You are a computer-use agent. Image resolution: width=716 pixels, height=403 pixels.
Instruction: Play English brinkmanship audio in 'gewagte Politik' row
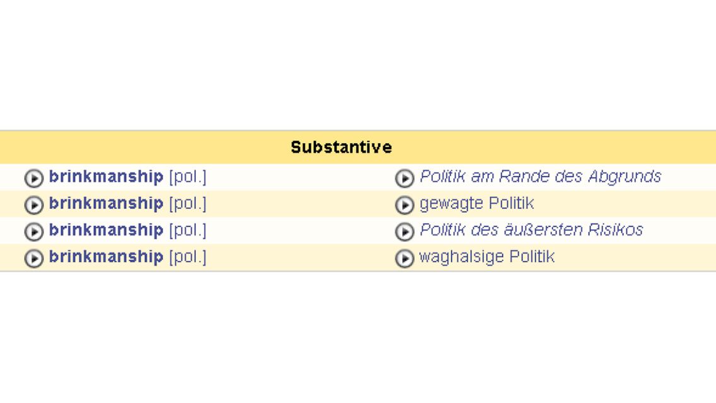coord(34,205)
